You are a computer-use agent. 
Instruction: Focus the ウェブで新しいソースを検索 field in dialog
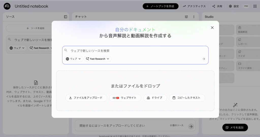point(135,51)
